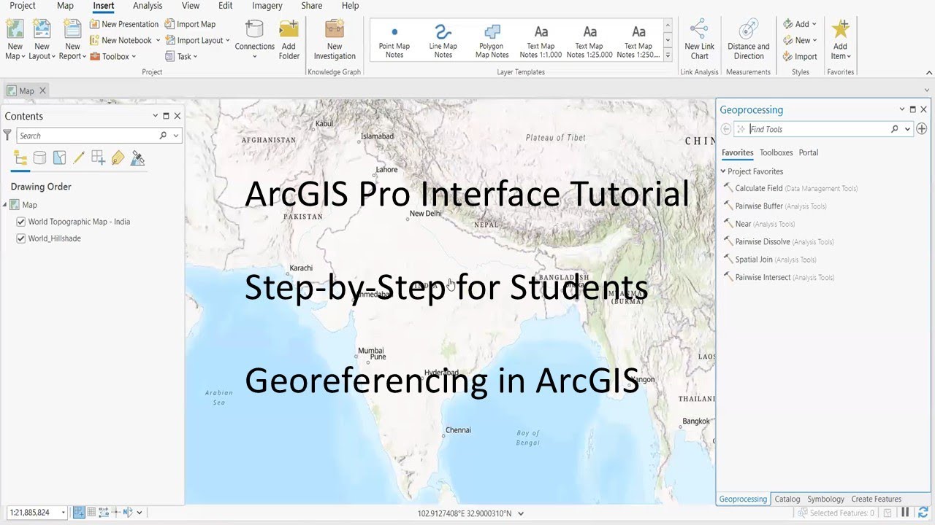Screen dimensions: 935x525
Task: Switch Contents to List By Data Source
Action: pyautogui.click(x=40, y=158)
